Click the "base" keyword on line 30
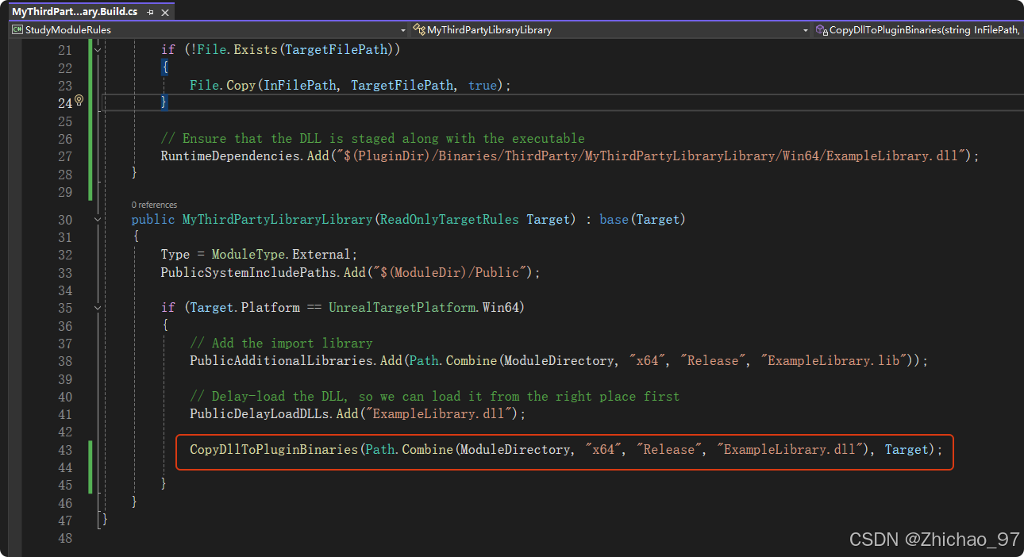The width and height of the screenshot is (1024, 557). [x=614, y=220]
